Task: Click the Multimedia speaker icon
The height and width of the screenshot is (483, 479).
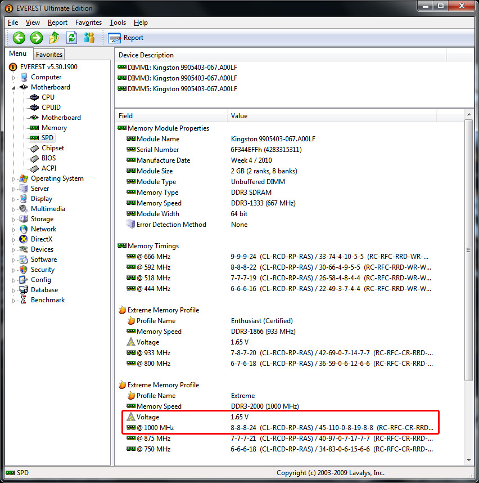Action: tap(24, 209)
